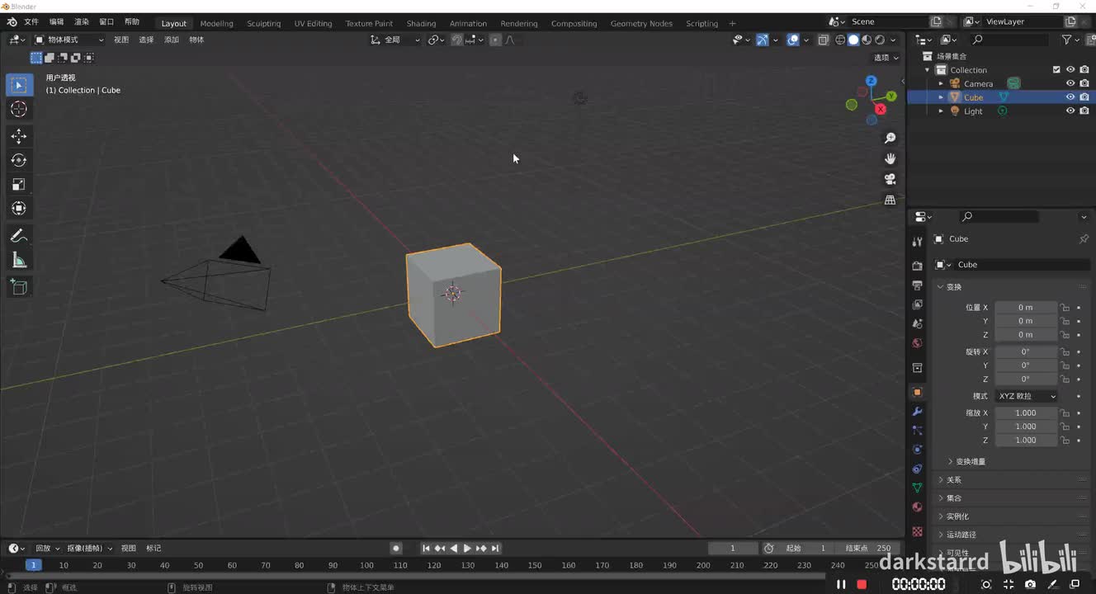Switch perspective/orthographic with grid icon
Image resolution: width=1096 pixels, height=594 pixels.
(890, 200)
